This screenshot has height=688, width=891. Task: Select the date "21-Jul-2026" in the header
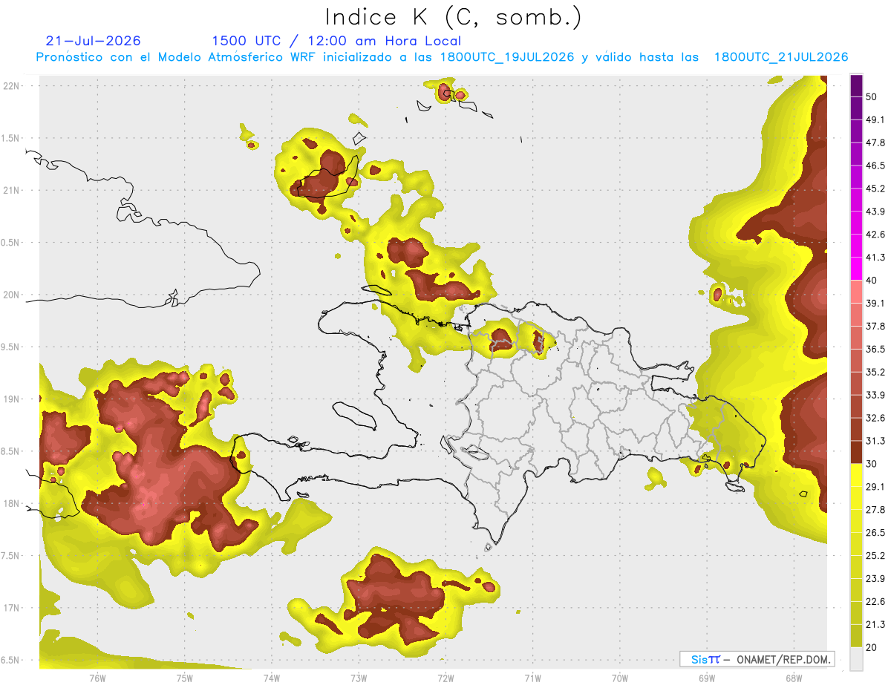coord(94,41)
